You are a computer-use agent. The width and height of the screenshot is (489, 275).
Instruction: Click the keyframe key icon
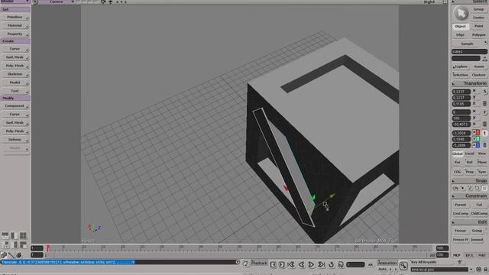(403, 265)
